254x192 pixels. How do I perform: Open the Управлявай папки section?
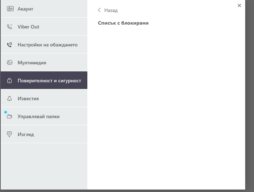click(39, 116)
